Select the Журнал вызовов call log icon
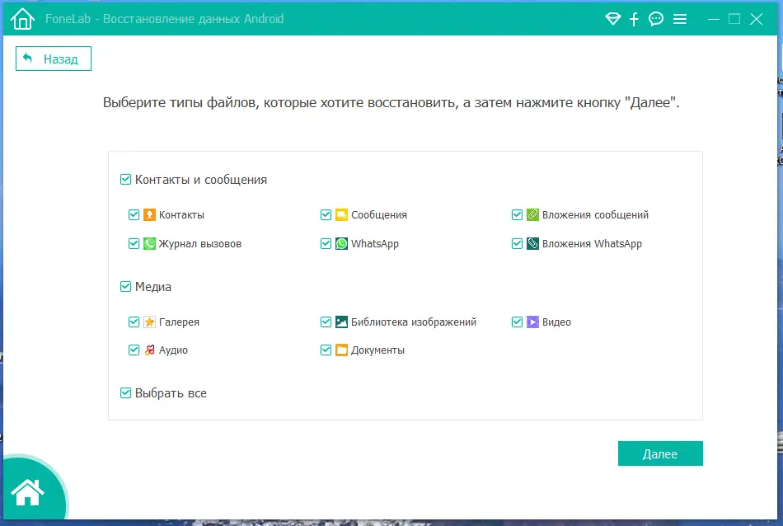The image size is (783, 526). tap(148, 243)
